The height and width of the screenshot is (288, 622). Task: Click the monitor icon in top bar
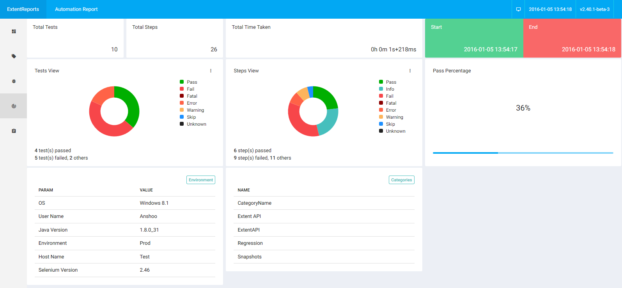click(x=518, y=9)
